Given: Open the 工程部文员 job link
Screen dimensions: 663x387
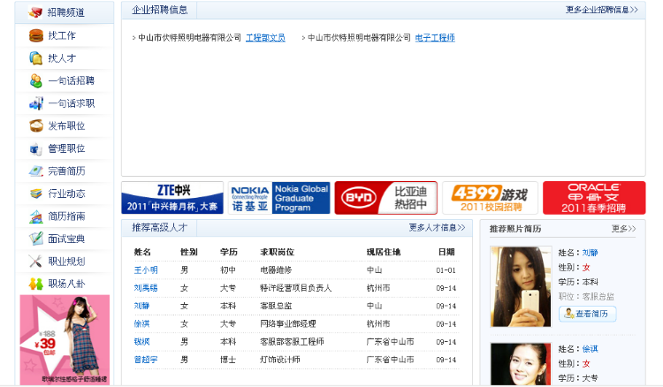Looking at the screenshot, I should point(265,38).
